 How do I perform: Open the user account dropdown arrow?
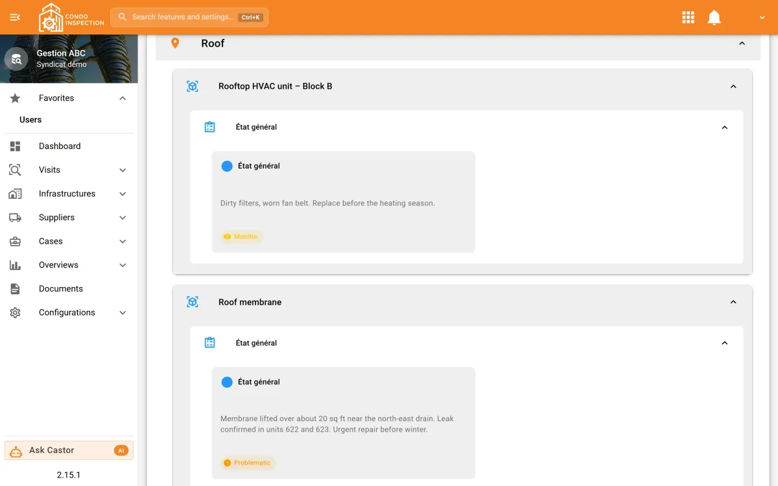(762, 17)
